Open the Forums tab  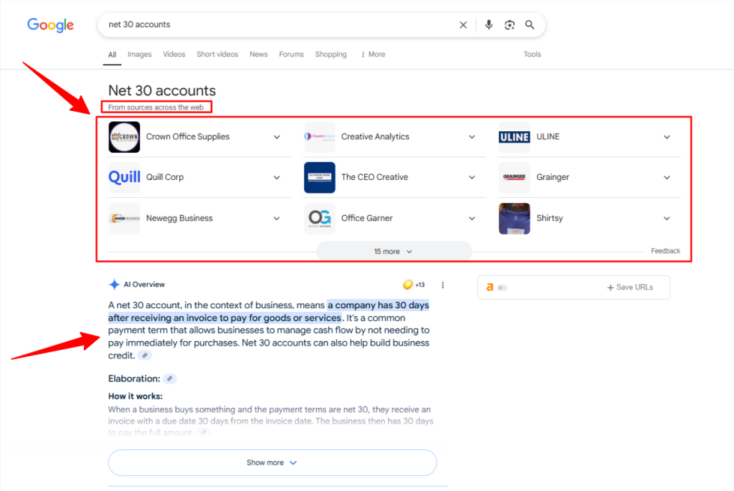pyautogui.click(x=291, y=54)
